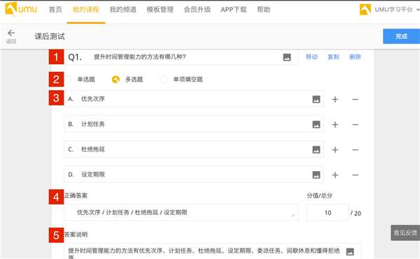Remove option B 计划任务

click(x=355, y=124)
